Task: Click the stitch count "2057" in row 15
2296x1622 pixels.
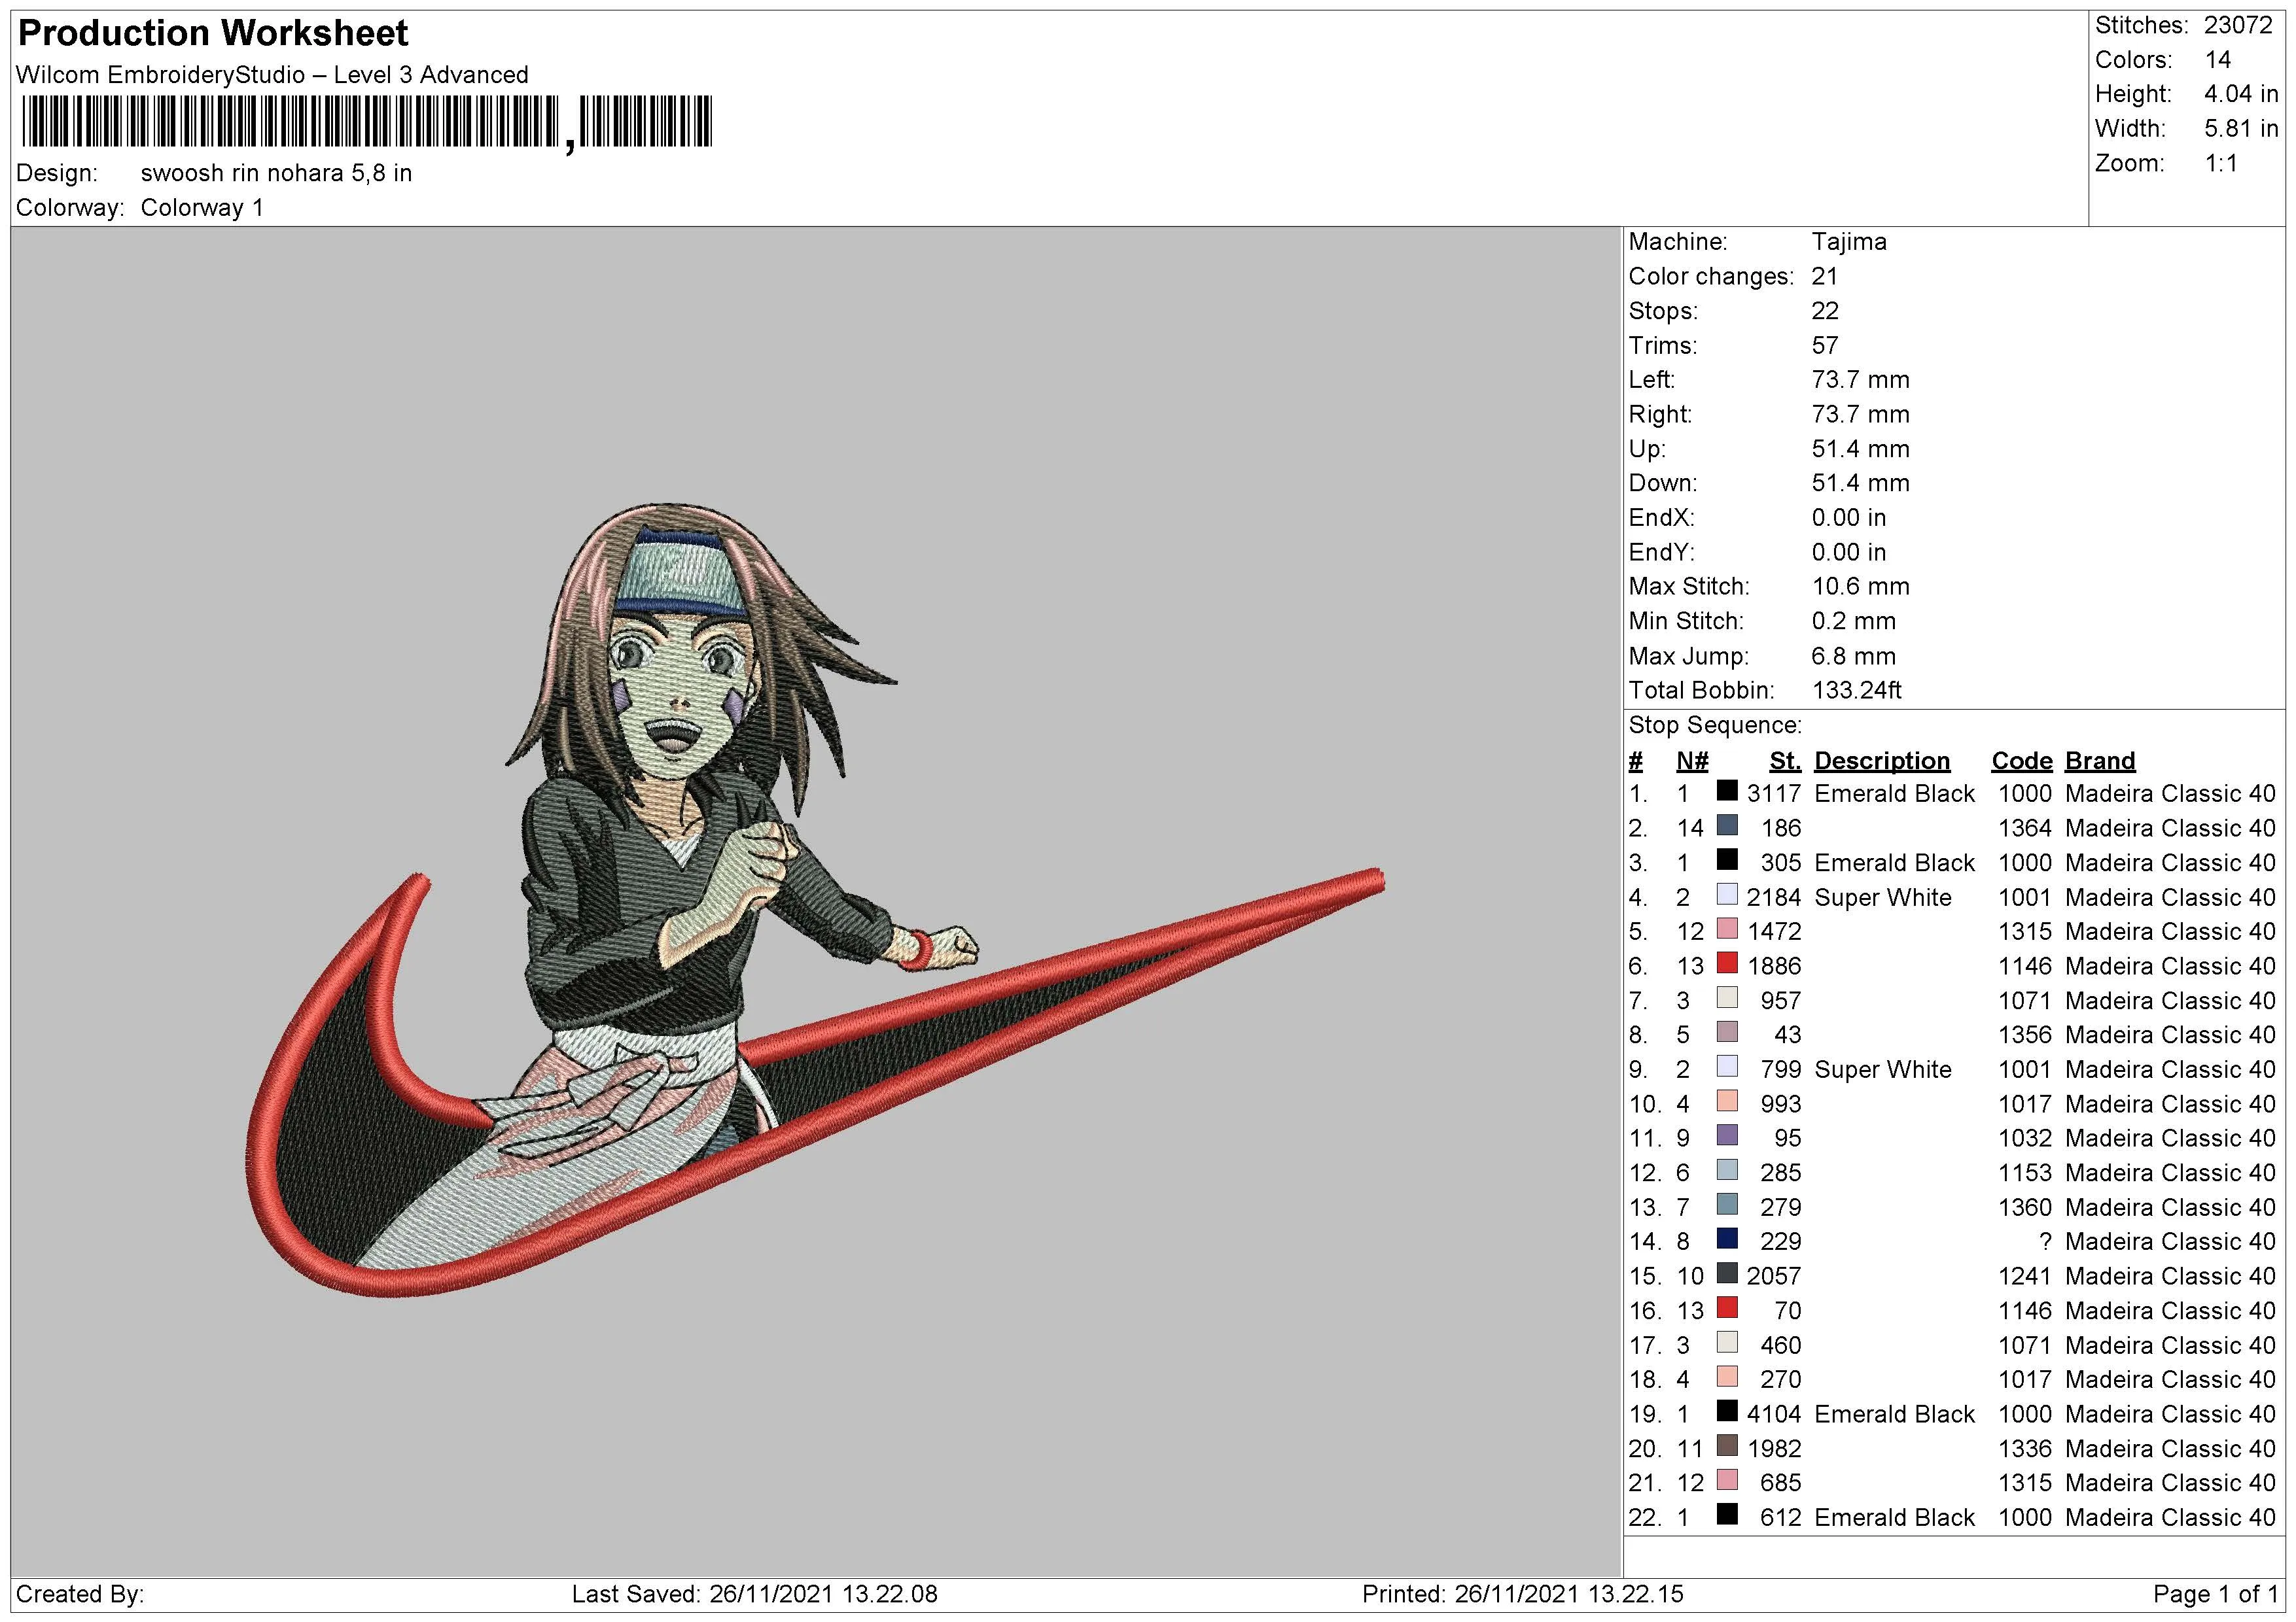Action: click(1773, 1276)
